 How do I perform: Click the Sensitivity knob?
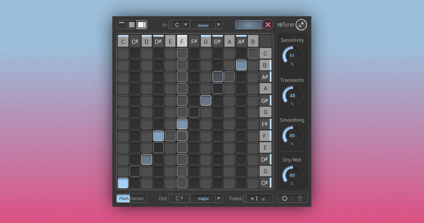(x=292, y=55)
